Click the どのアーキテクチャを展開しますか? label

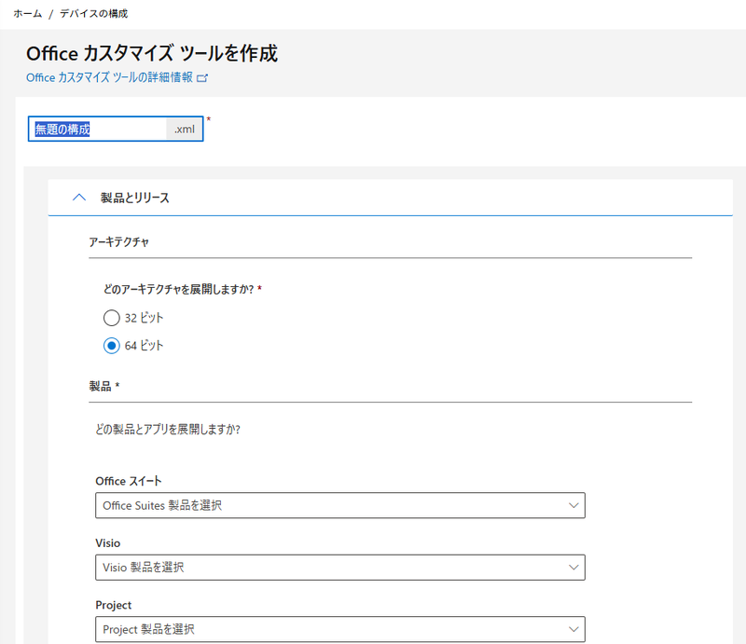point(179,289)
